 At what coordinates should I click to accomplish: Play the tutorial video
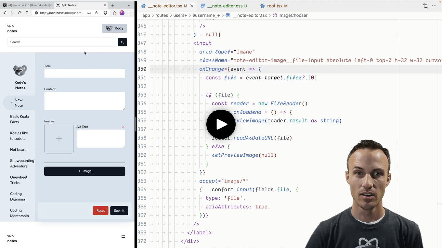point(221,124)
